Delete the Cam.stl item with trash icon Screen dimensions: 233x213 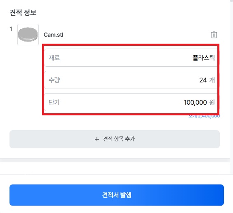coord(214,35)
